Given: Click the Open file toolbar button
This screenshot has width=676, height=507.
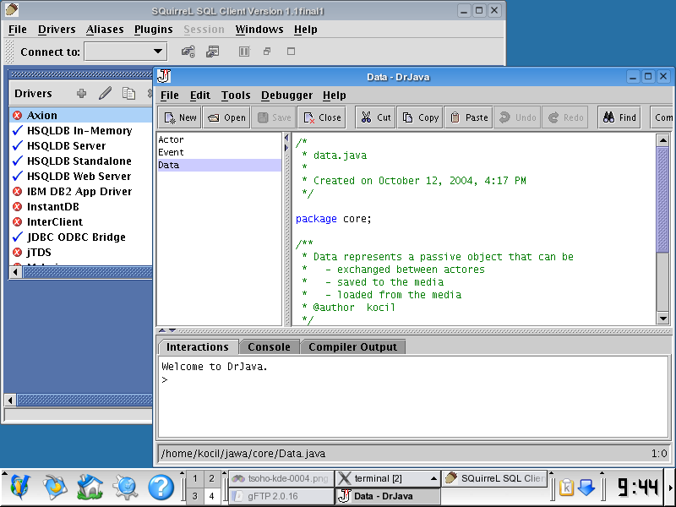Looking at the screenshot, I should tap(226, 117).
